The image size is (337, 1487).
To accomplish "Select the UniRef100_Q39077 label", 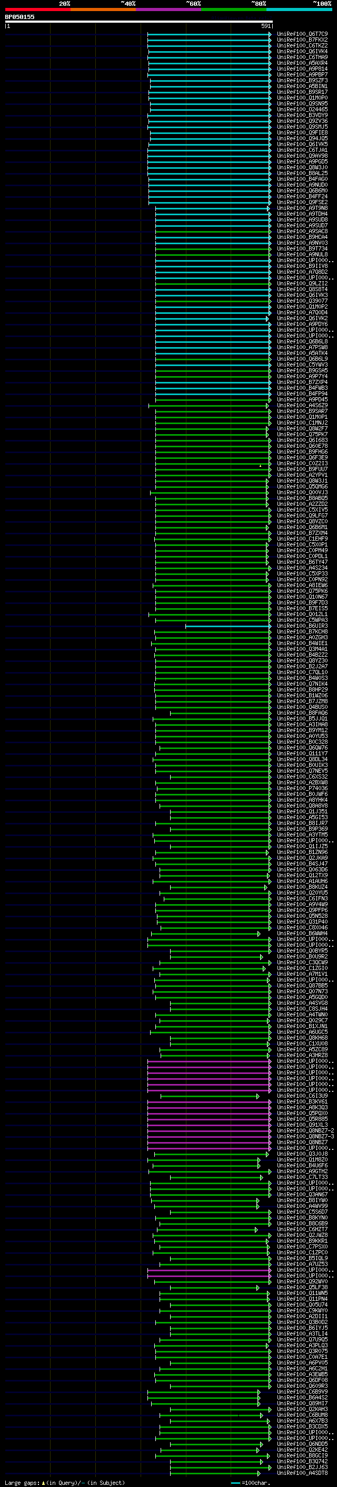I will pos(302,301).
